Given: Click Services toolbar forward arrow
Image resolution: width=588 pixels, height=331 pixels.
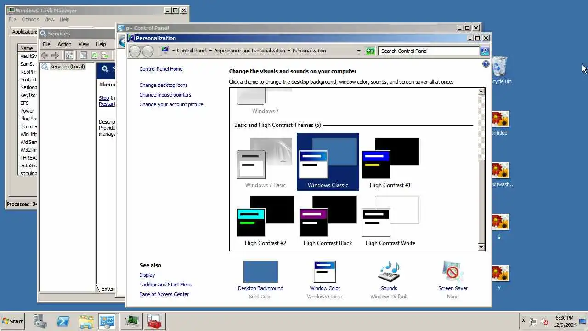Looking at the screenshot, I should coord(55,56).
